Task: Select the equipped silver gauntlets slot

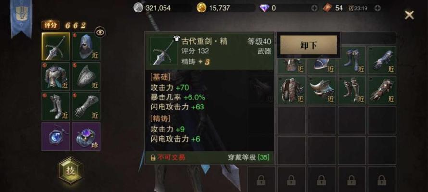Action: tap(86, 107)
